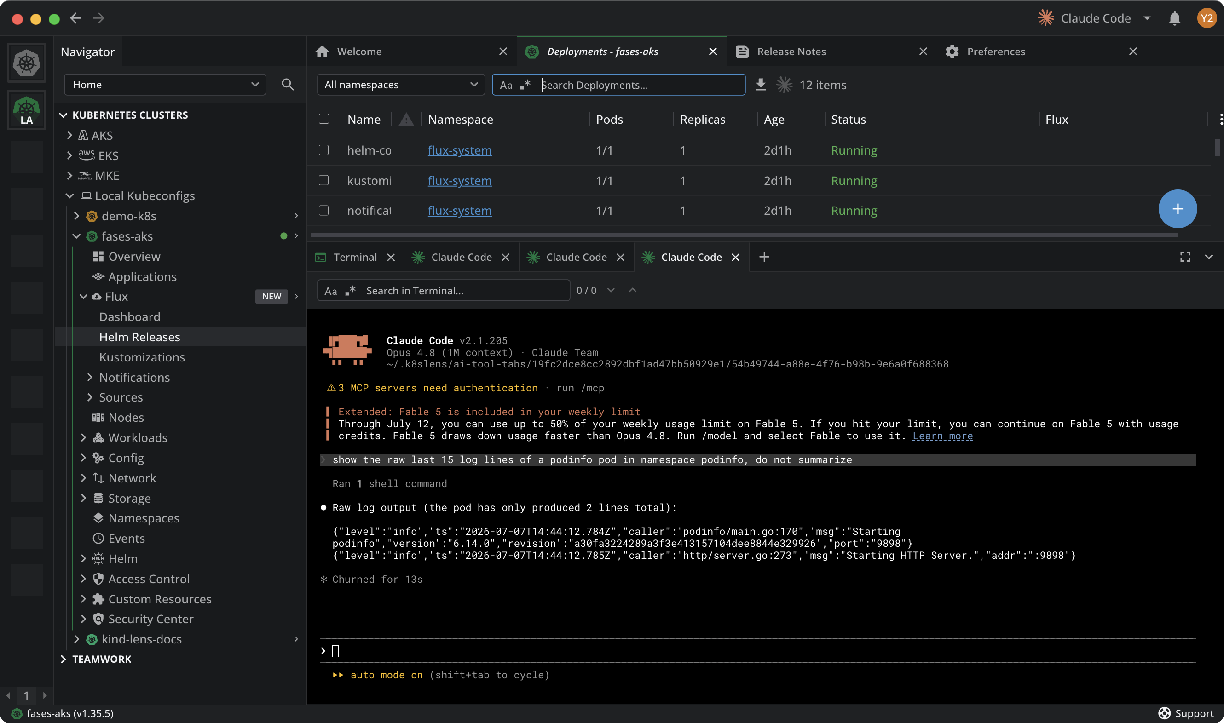The height and width of the screenshot is (723, 1224).
Task: Open Namespaces in the navigator
Action: [x=143, y=518]
